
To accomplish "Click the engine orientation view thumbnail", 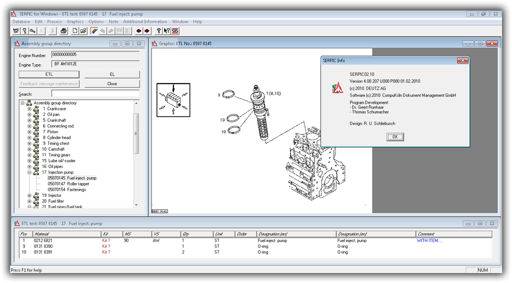I will click(173, 100).
